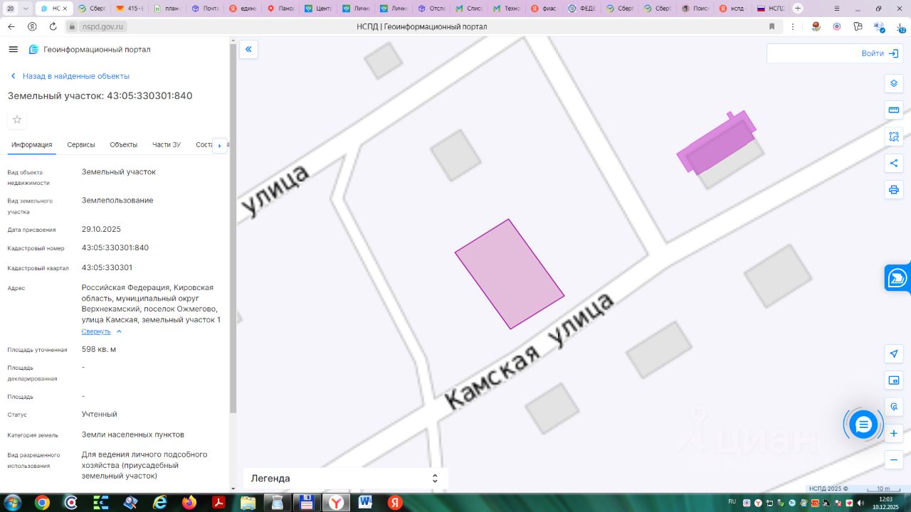
Task: Open the Windows Start menu
Action: coord(14,503)
